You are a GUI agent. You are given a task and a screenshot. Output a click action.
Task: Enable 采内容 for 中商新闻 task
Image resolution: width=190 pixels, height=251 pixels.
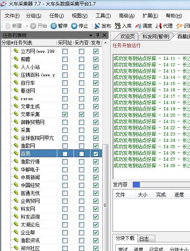81,177
